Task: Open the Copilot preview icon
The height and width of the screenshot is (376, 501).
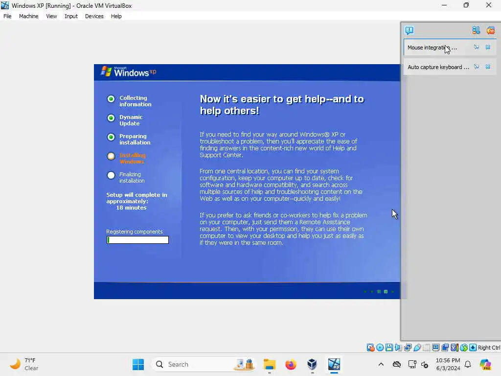Action: pyautogui.click(x=485, y=364)
